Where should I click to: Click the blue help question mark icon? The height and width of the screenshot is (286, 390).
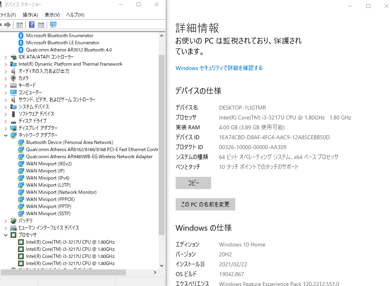32,25
